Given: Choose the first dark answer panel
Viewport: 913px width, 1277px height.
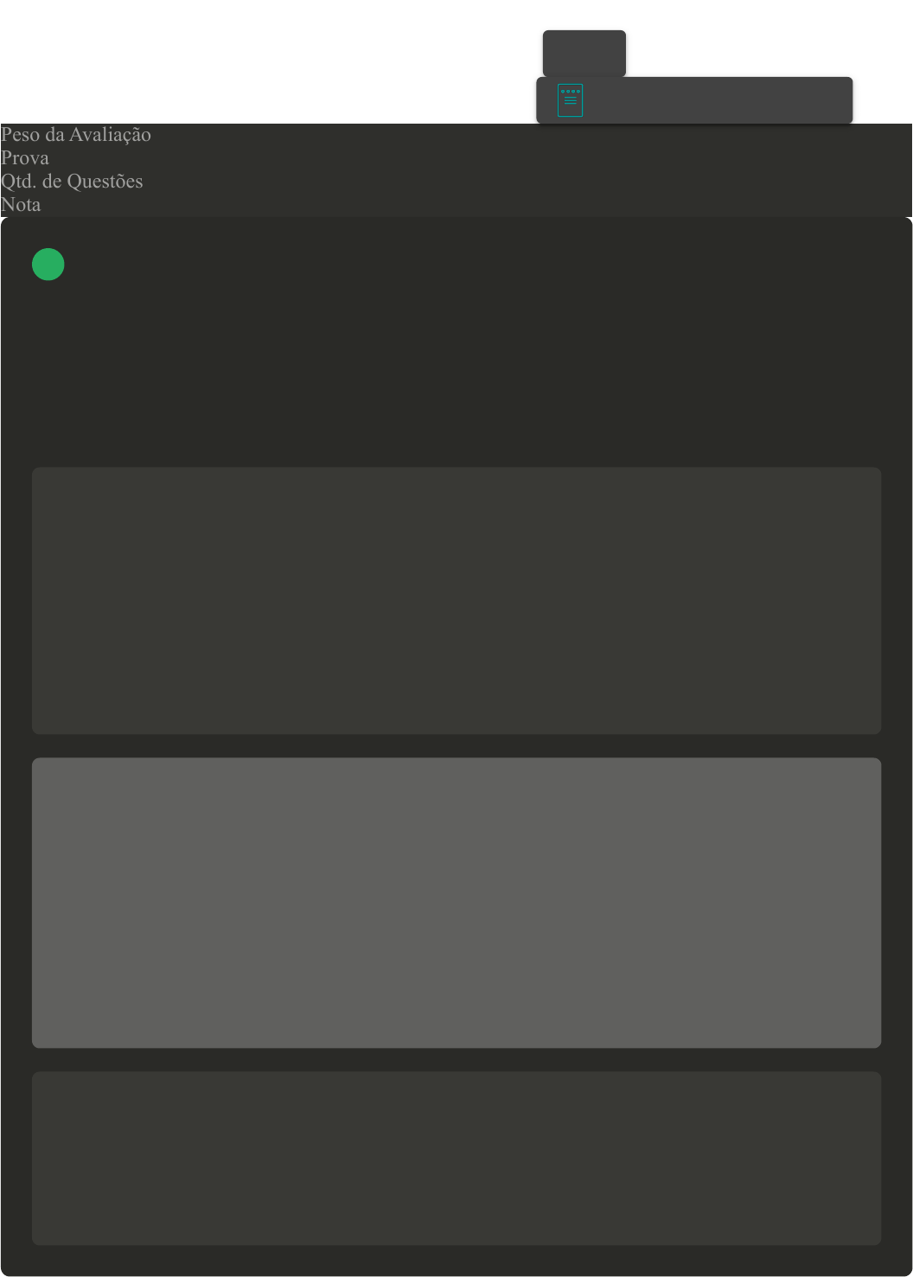Looking at the screenshot, I should click(456, 601).
